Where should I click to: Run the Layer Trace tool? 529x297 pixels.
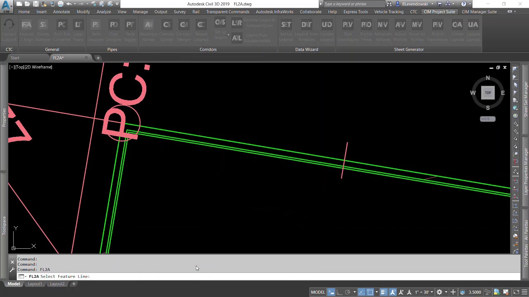click(x=78, y=31)
